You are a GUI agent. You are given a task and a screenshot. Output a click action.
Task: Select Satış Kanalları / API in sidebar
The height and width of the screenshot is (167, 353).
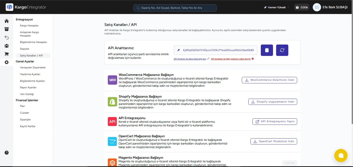click(x=33, y=56)
